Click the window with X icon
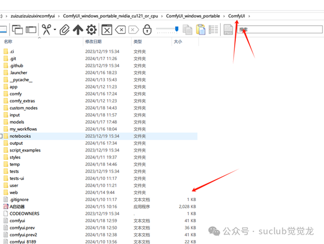This screenshot has width=324, height=244. point(107,30)
